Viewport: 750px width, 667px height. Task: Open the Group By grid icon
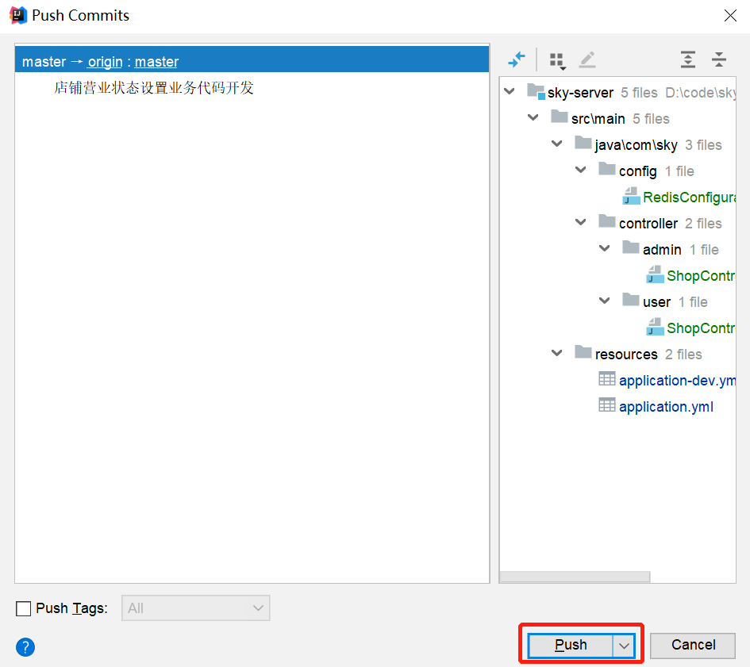557,60
